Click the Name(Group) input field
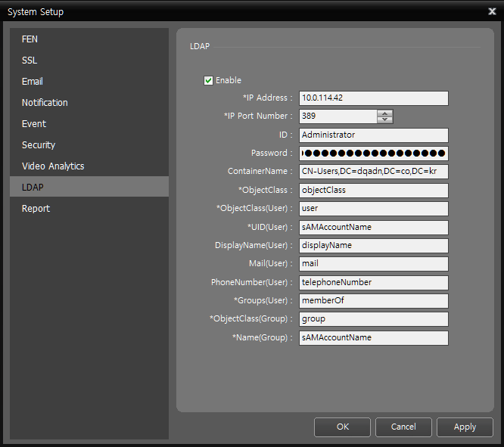This screenshot has width=504, height=447. 374,338
